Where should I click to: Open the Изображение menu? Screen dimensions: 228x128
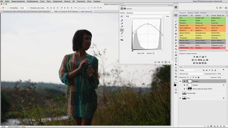tap(32, 1)
